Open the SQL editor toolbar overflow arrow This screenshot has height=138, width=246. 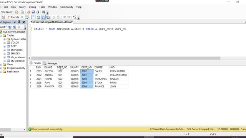click(x=78, y=18)
